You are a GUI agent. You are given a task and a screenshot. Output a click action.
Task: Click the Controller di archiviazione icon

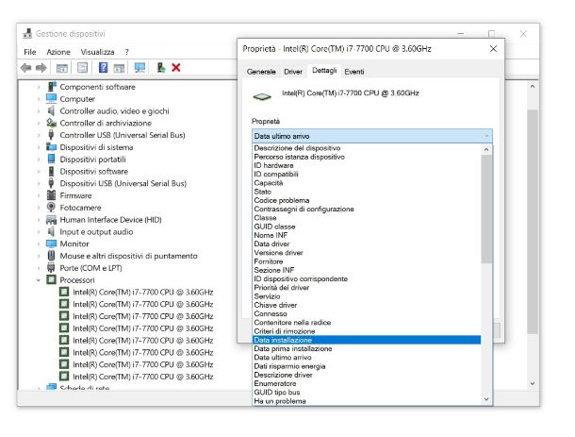point(51,123)
